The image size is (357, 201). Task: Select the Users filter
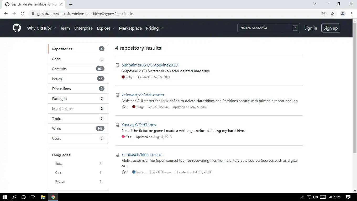(78, 138)
